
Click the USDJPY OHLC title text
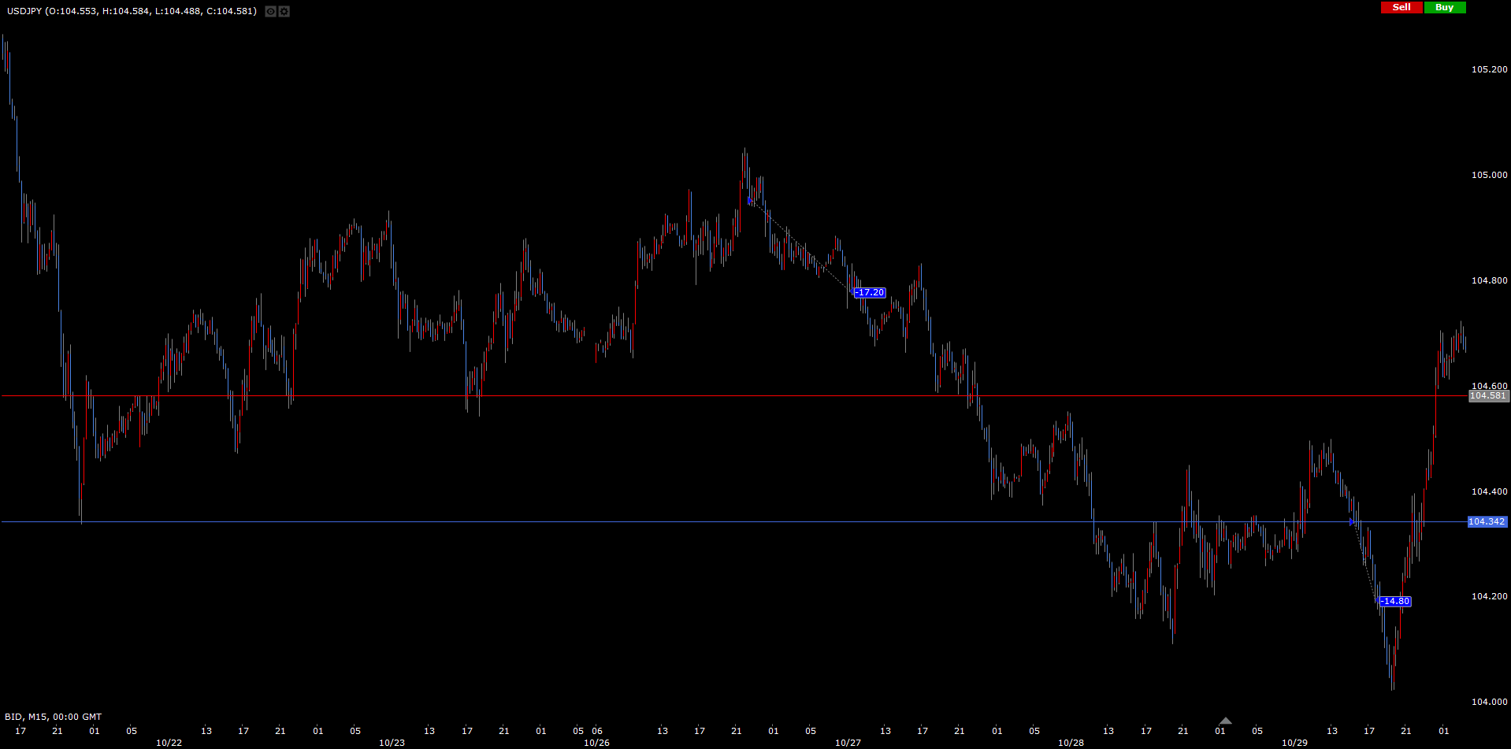[x=132, y=11]
